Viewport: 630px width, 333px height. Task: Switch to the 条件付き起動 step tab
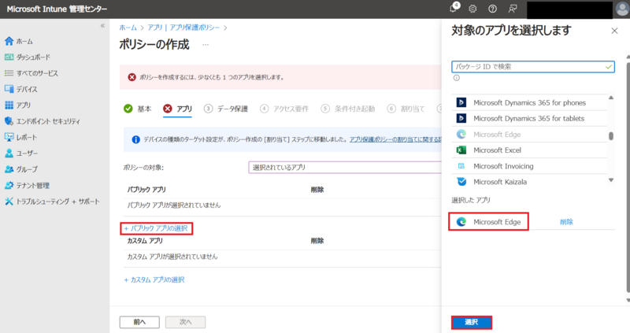(x=348, y=109)
